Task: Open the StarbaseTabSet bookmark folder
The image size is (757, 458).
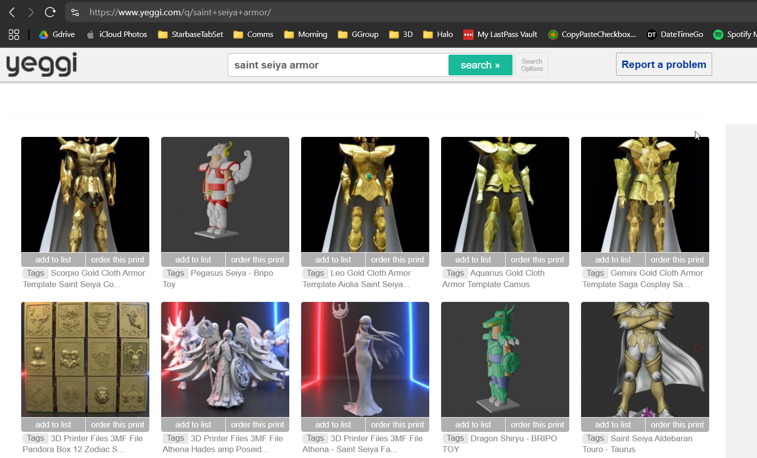Action: 190,34
